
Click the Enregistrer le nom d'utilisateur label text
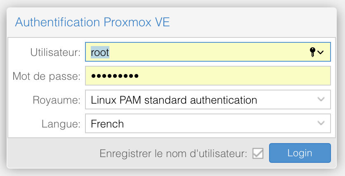click(x=173, y=153)
